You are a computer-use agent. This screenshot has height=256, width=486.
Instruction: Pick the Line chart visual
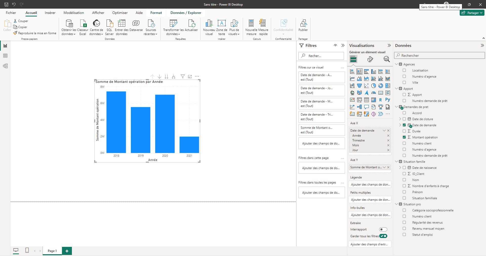pyautogui.click(x=352, y=79)
